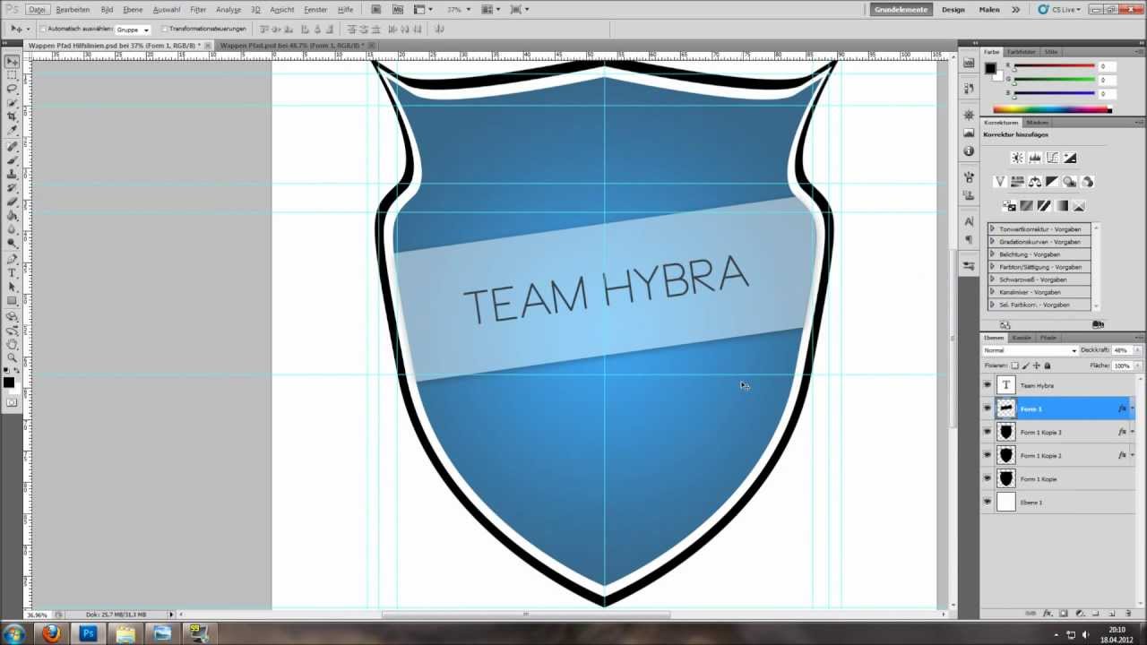Image resolution: width=1147 pixels, height=645 pixels.
Task: Open the Filter menu
Action: [x=198, y=10]
